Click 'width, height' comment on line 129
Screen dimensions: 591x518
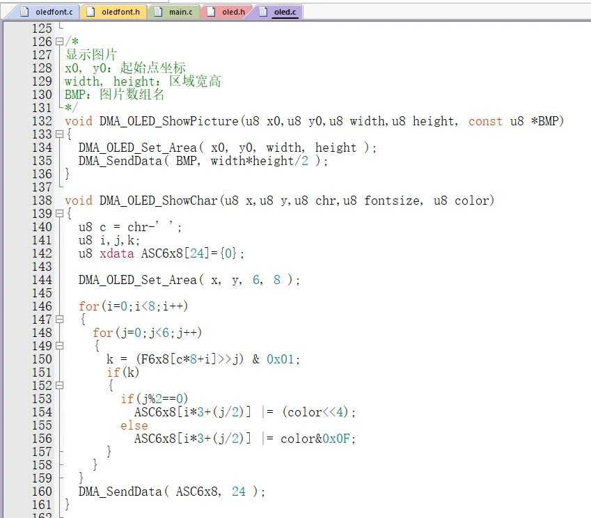tap(109, 81)
